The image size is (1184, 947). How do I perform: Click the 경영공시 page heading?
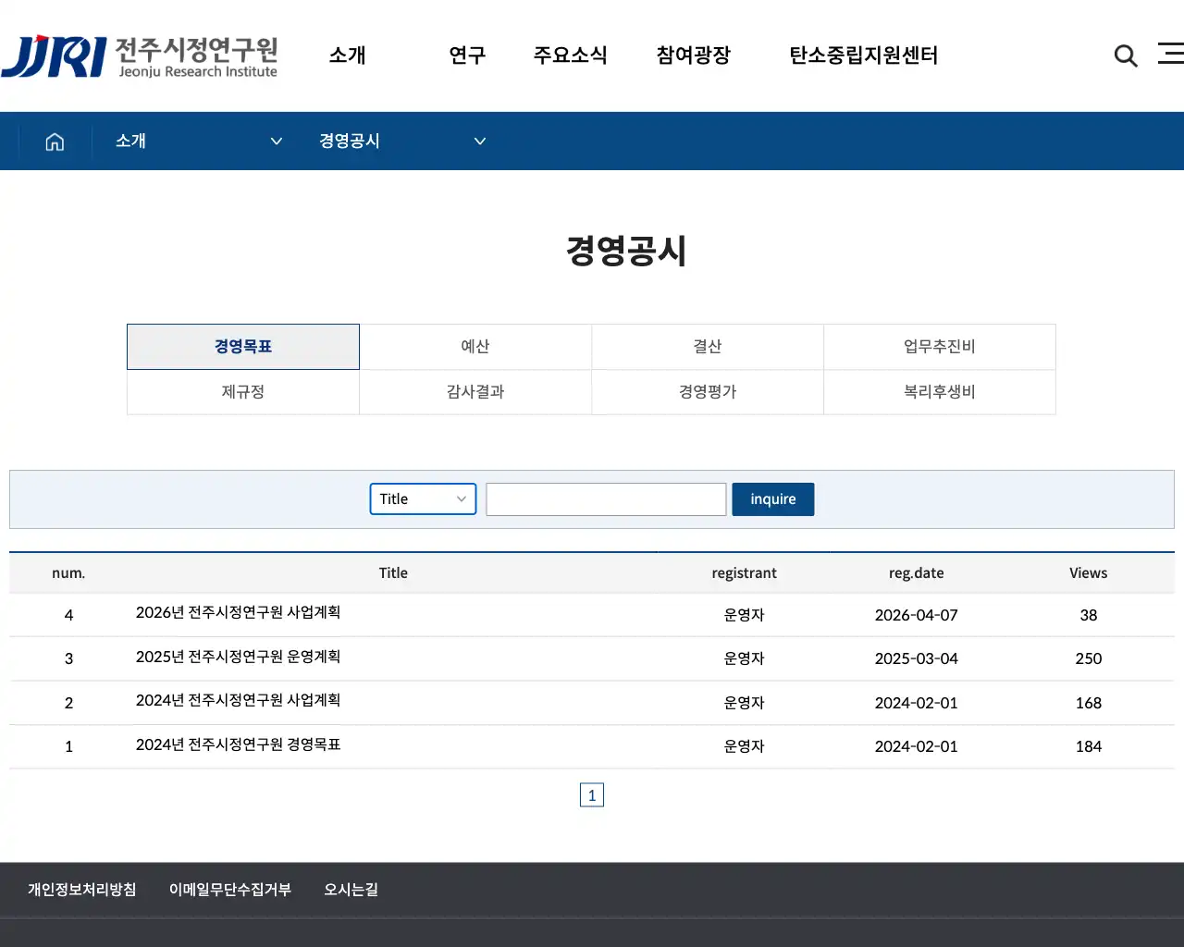626,252
